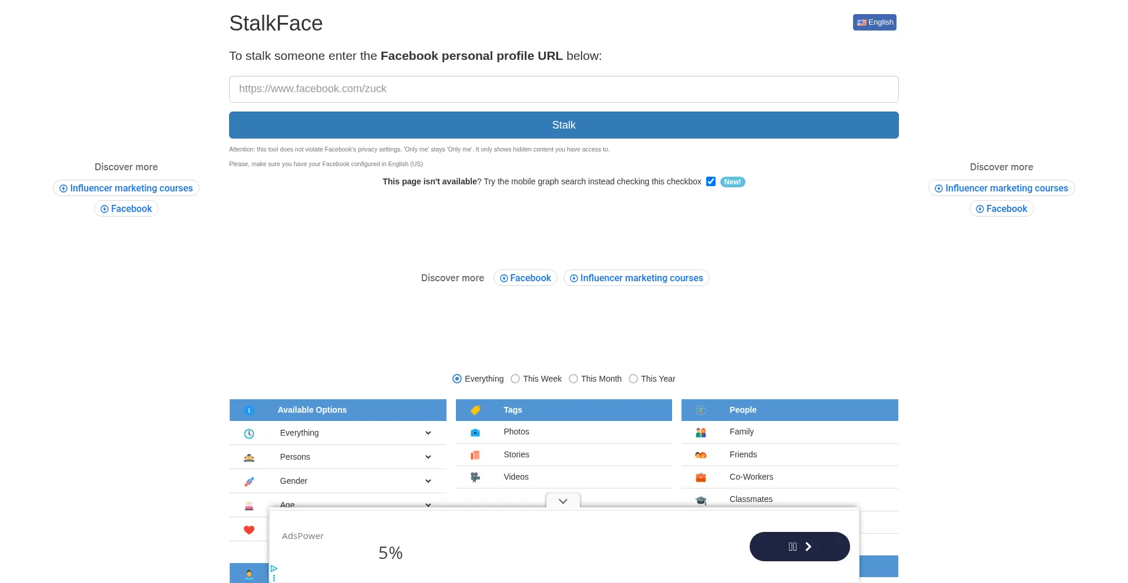This screenshot has height=583, width=1128.
Task: Click the chevron to expand more tags
Action: [563, 501]
